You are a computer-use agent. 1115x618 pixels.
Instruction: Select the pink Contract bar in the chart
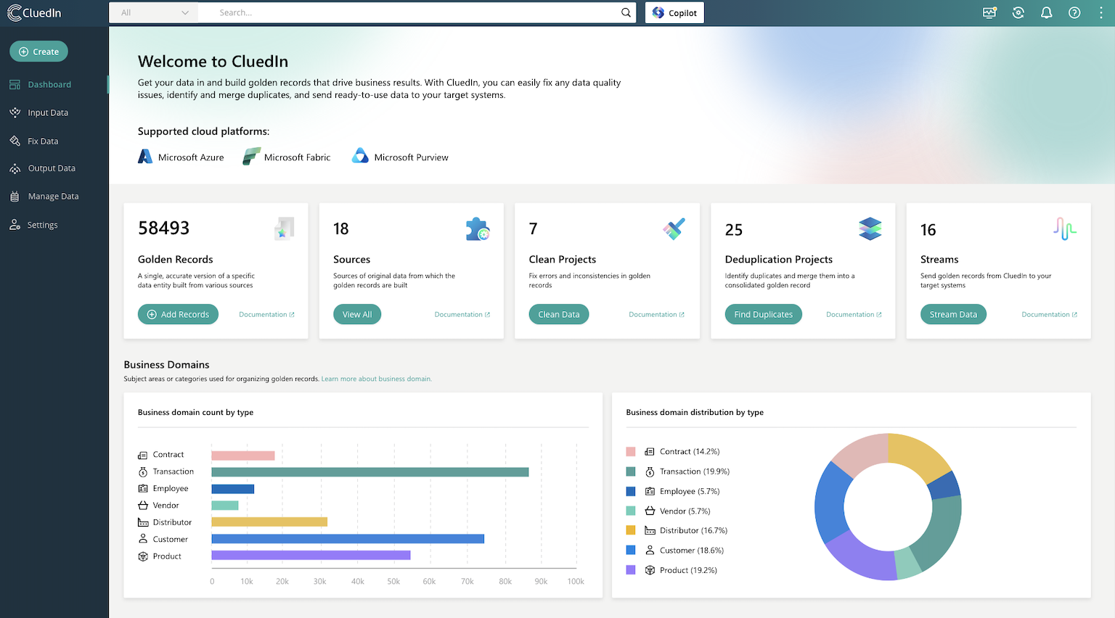(x=242, y=455)
